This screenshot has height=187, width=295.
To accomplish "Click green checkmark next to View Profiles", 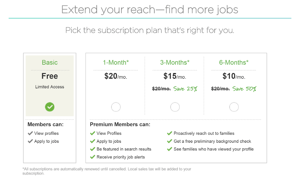I will point(93,134).
